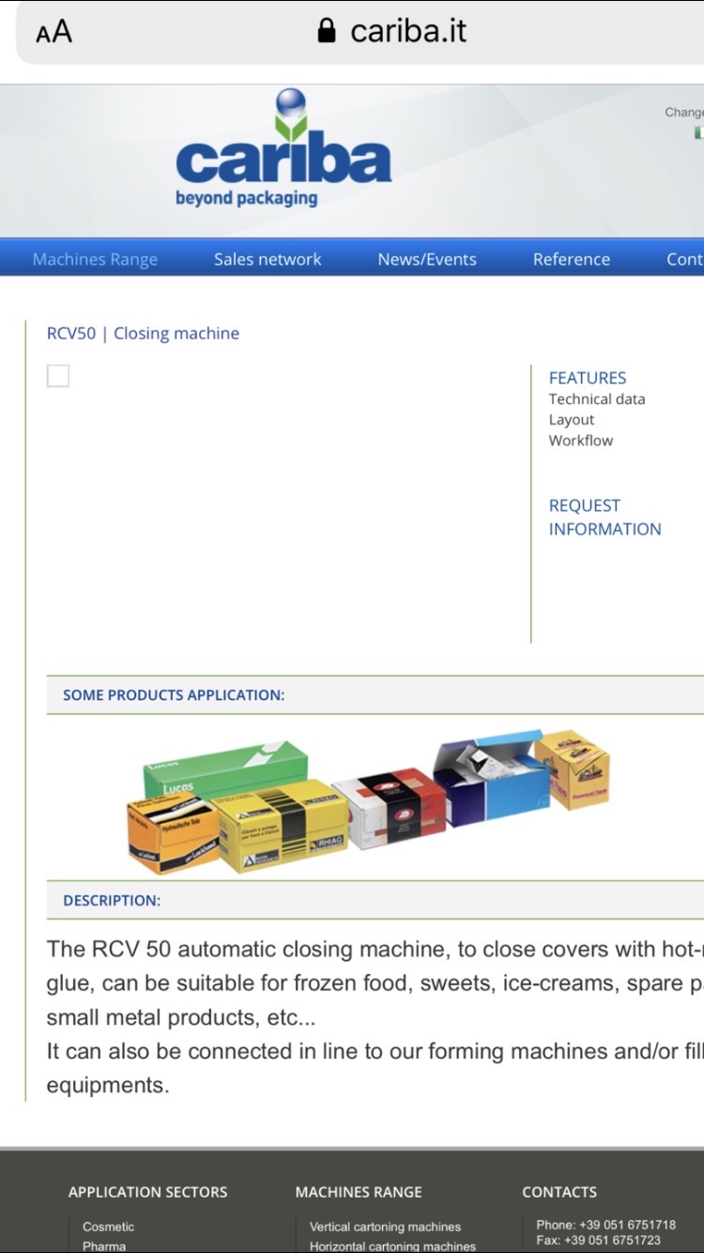The width and height of the screenshot is (704, 1253).
Task: Click the RCV50 | Closing machine heading
Action: 143,333
